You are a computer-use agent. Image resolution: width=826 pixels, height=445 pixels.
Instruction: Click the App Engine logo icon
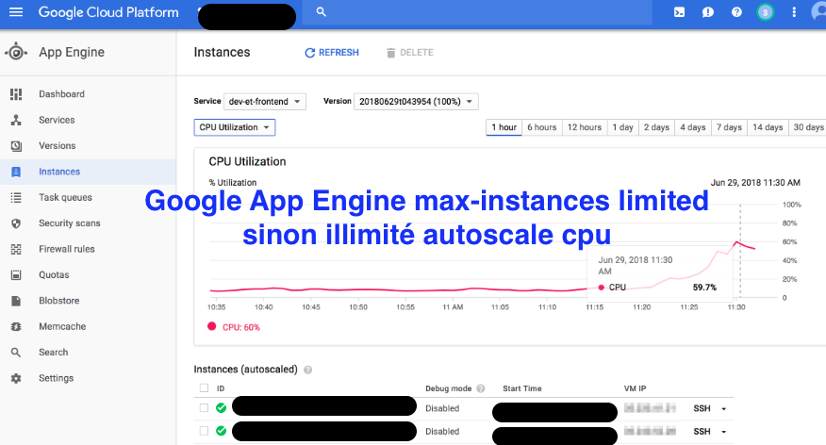(x=16, y=52)
